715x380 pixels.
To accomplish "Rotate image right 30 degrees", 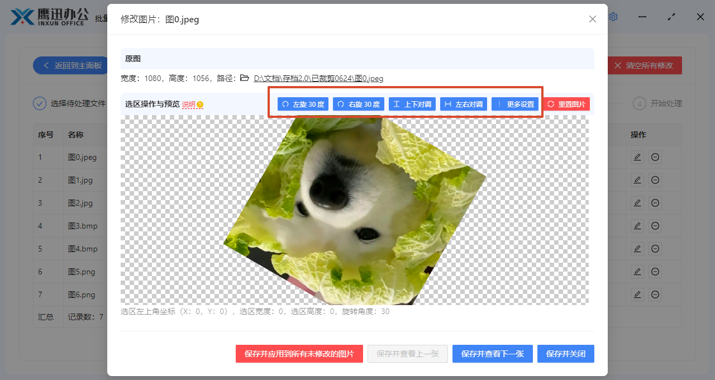I will click(x=359, y=104).
